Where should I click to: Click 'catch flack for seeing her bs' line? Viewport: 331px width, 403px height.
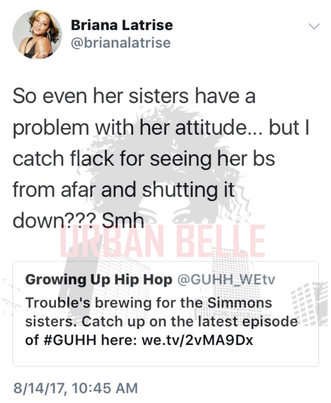pyautogui.click(x=144, y=159)
